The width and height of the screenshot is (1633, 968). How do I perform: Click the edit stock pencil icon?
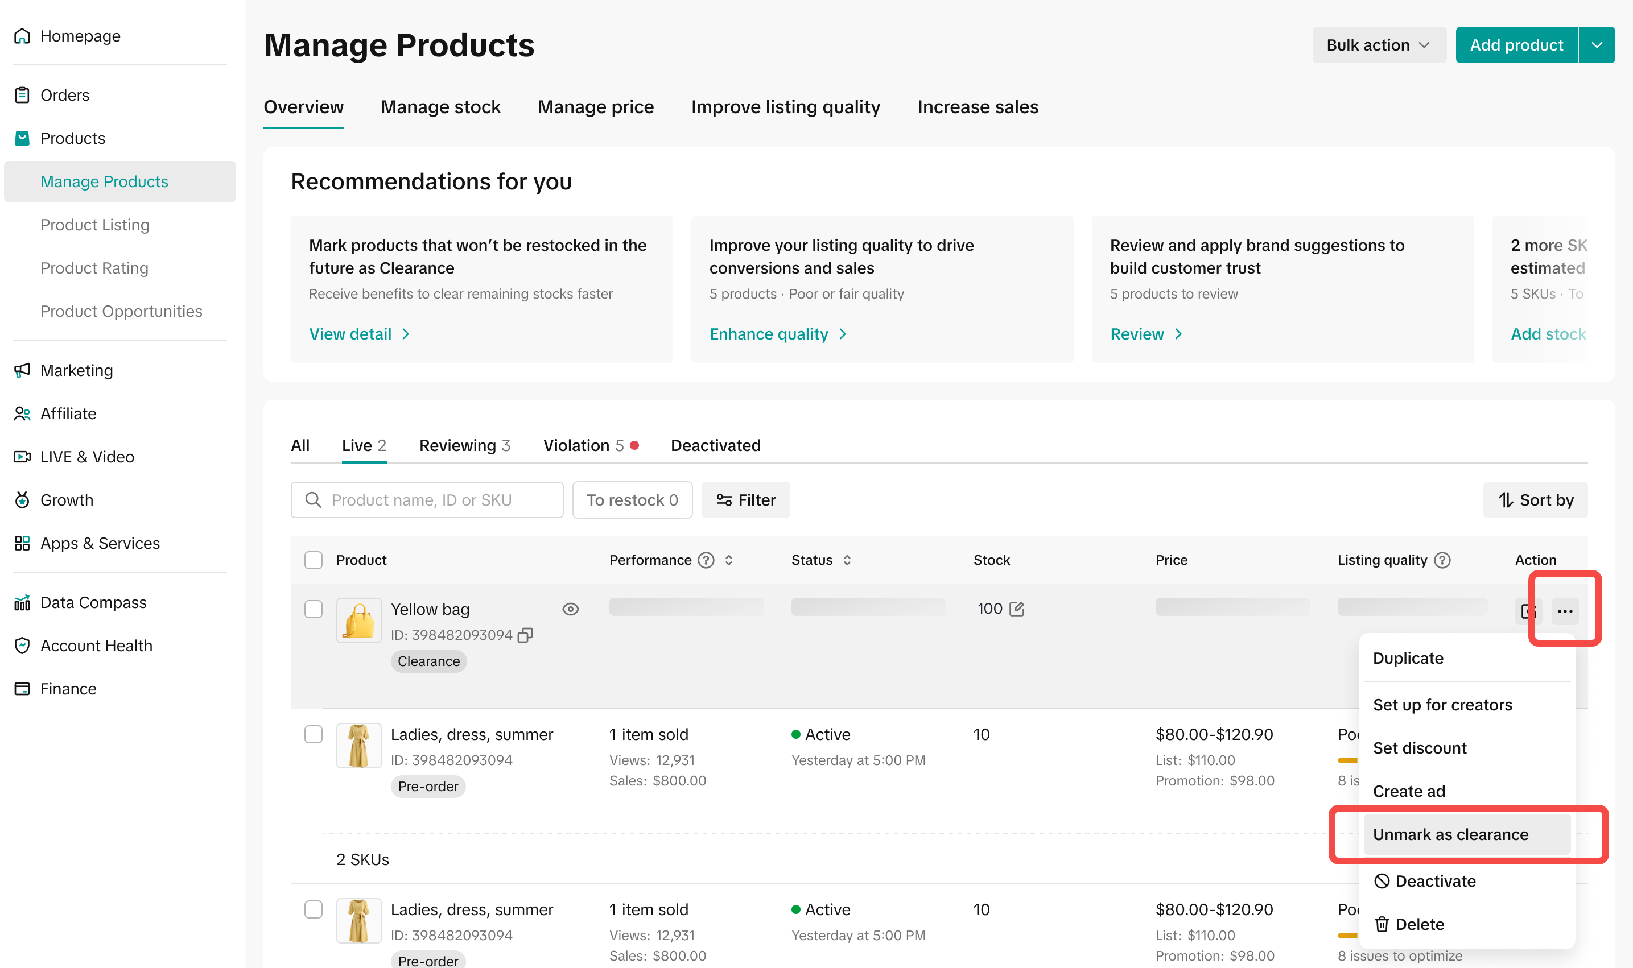[x=1016, y=609]
